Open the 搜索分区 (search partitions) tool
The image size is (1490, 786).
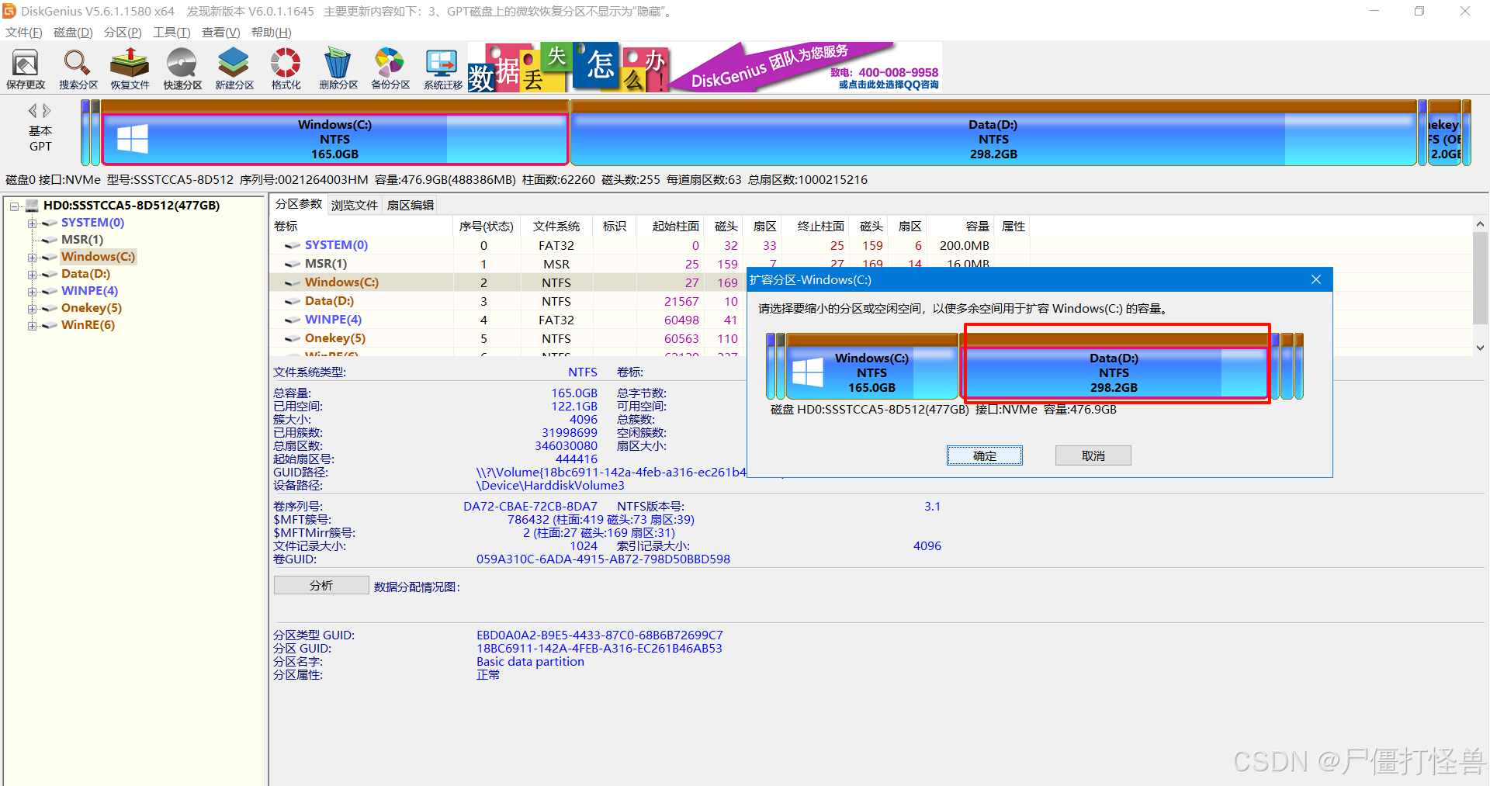point(78,68)
